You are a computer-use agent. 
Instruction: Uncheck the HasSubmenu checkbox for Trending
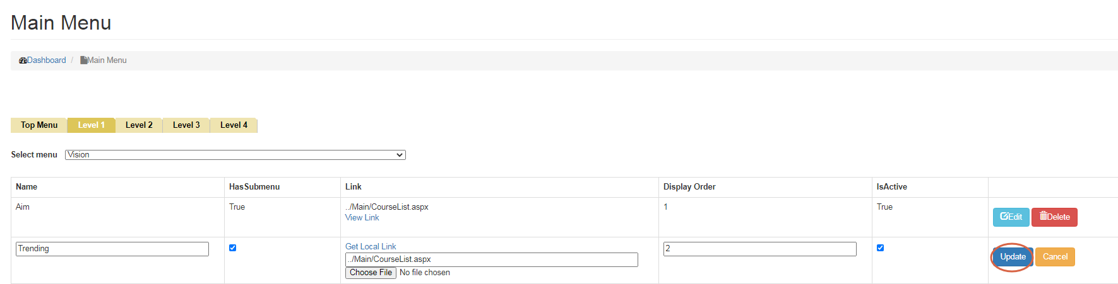click(x=232, y=248)
